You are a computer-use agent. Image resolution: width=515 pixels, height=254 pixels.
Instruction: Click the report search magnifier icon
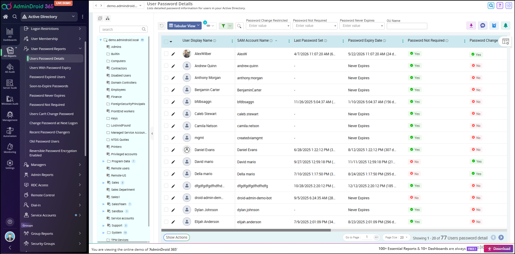(x=239, y=26)
